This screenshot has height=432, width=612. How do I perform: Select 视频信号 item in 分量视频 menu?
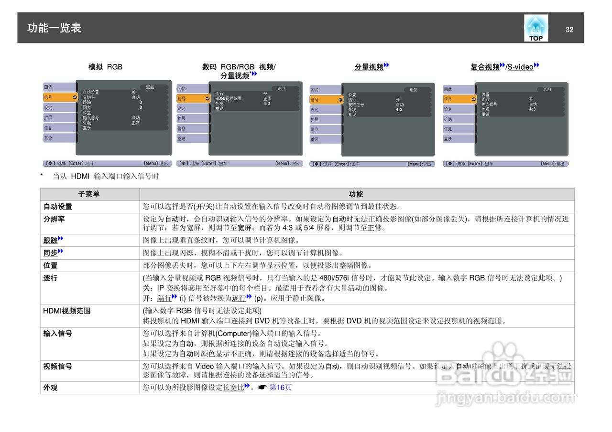tap(356, 105)
